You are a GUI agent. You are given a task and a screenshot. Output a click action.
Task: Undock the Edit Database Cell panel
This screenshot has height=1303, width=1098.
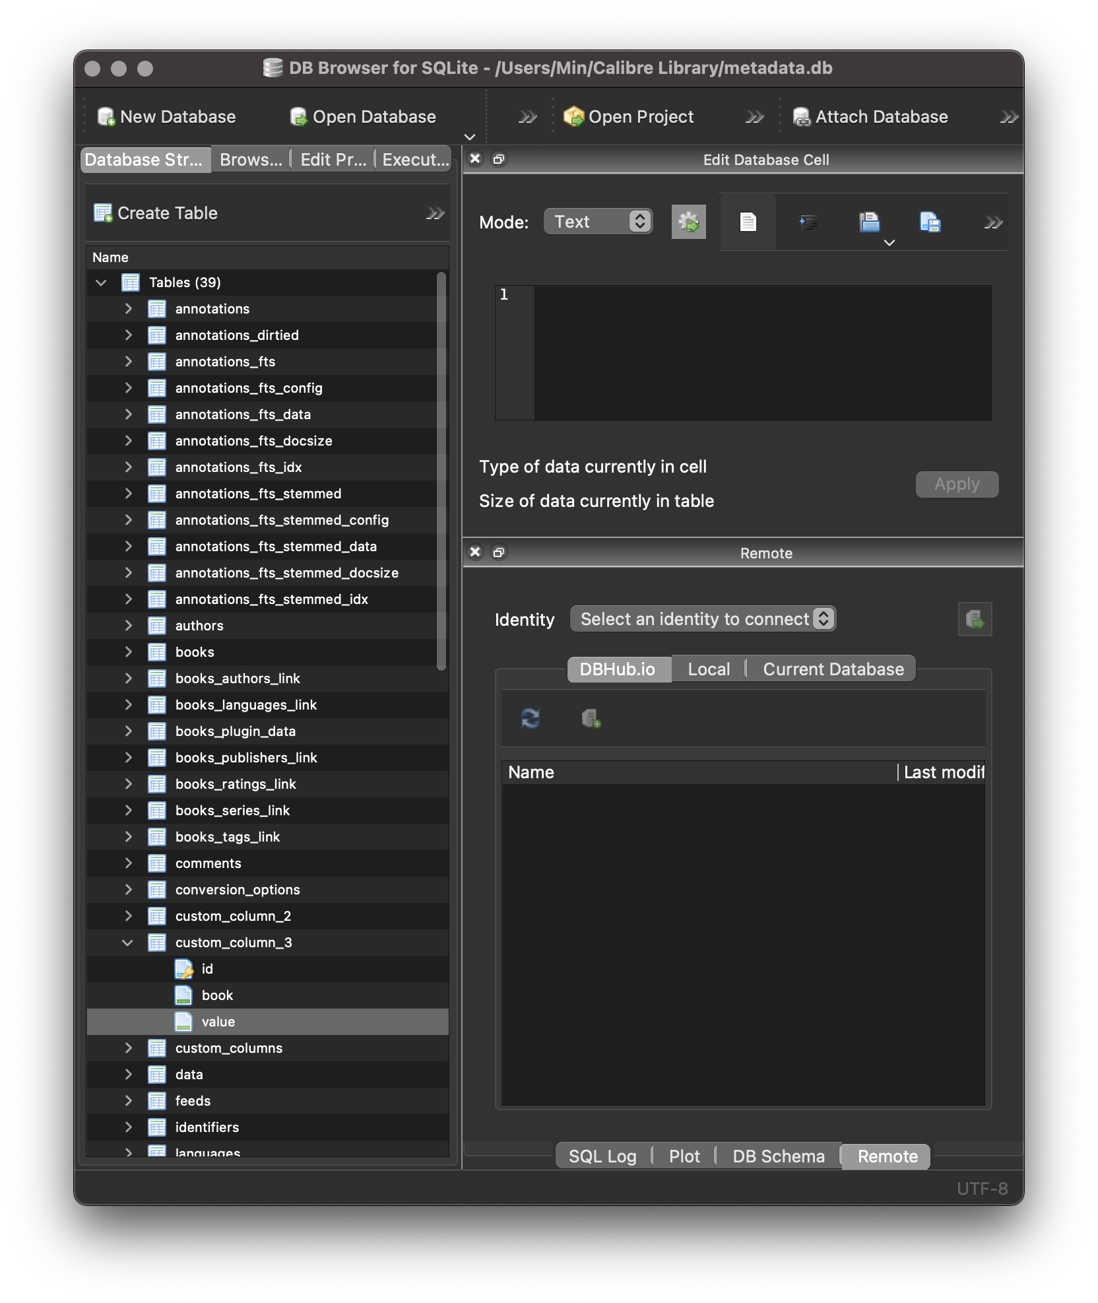[499, 159]
